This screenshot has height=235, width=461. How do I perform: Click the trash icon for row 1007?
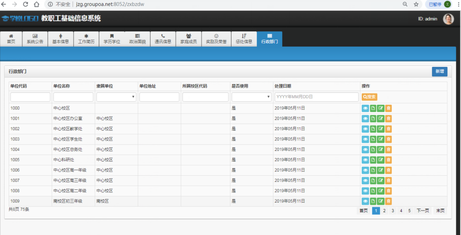[389, 180]
